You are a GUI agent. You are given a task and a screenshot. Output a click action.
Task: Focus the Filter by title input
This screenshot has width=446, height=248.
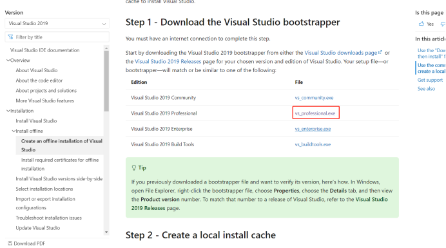click(57, 37)
